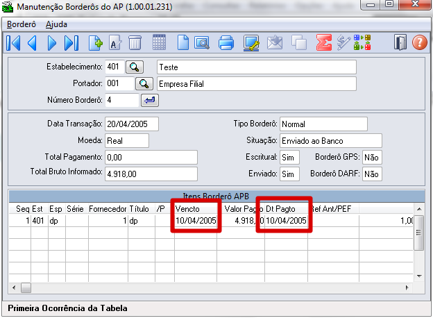Viewport: 433px width, 318px height.
Task: Click the Seq column header
Action: pyautogui.click(x=20, y=208)
